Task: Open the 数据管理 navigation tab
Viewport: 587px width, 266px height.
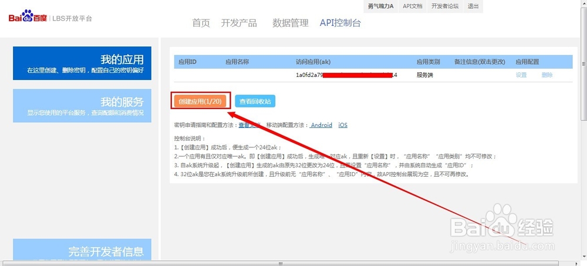Action: 291,23
